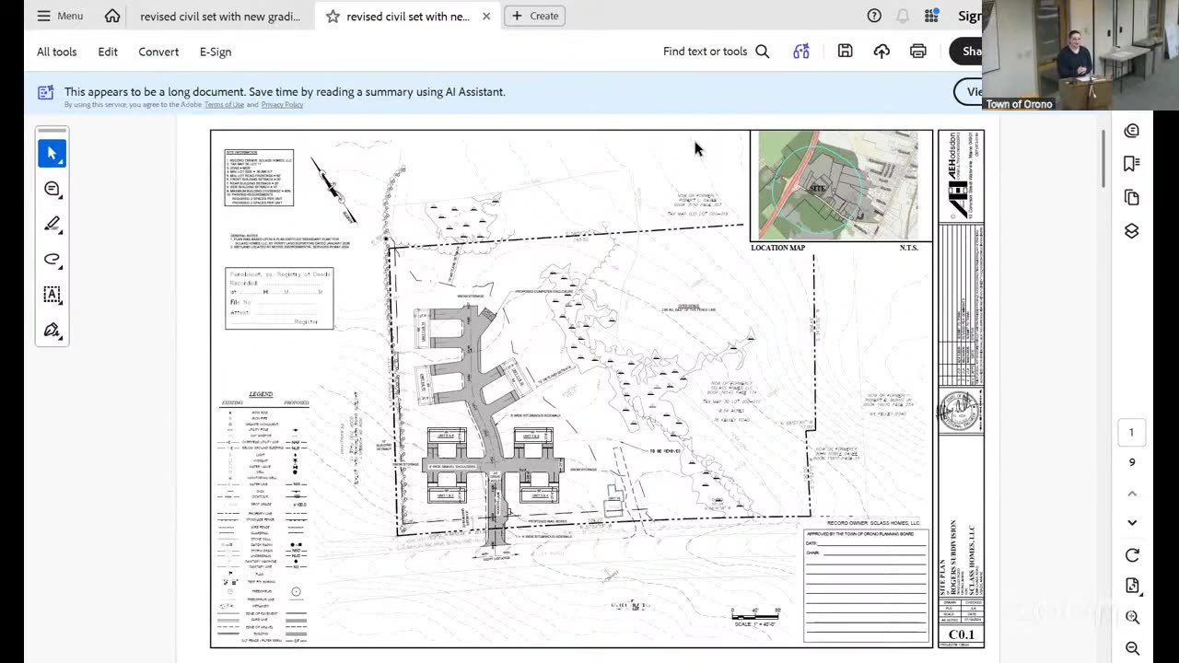The image size is (1179, 663).
Task: Print the document with printer icon
Action: click(x=917, y=52)
